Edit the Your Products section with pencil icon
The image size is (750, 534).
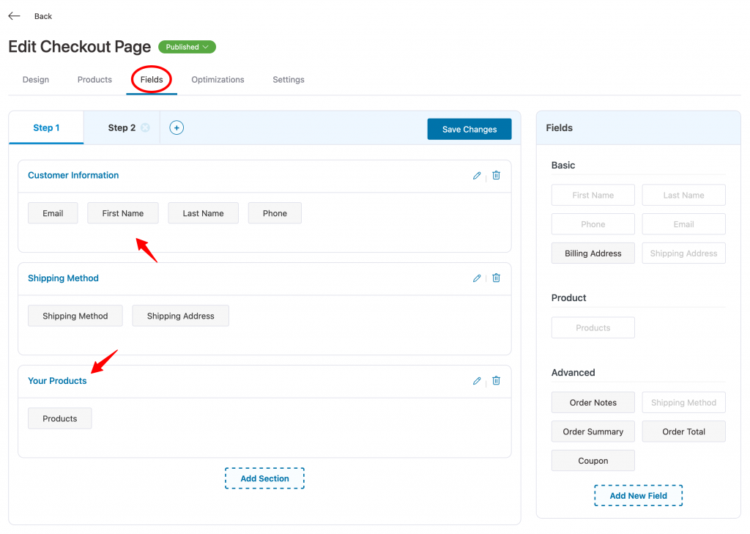(x=477, y=381)
